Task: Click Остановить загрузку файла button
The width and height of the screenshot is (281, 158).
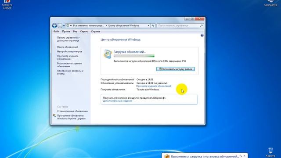Action: coord(176,69)
